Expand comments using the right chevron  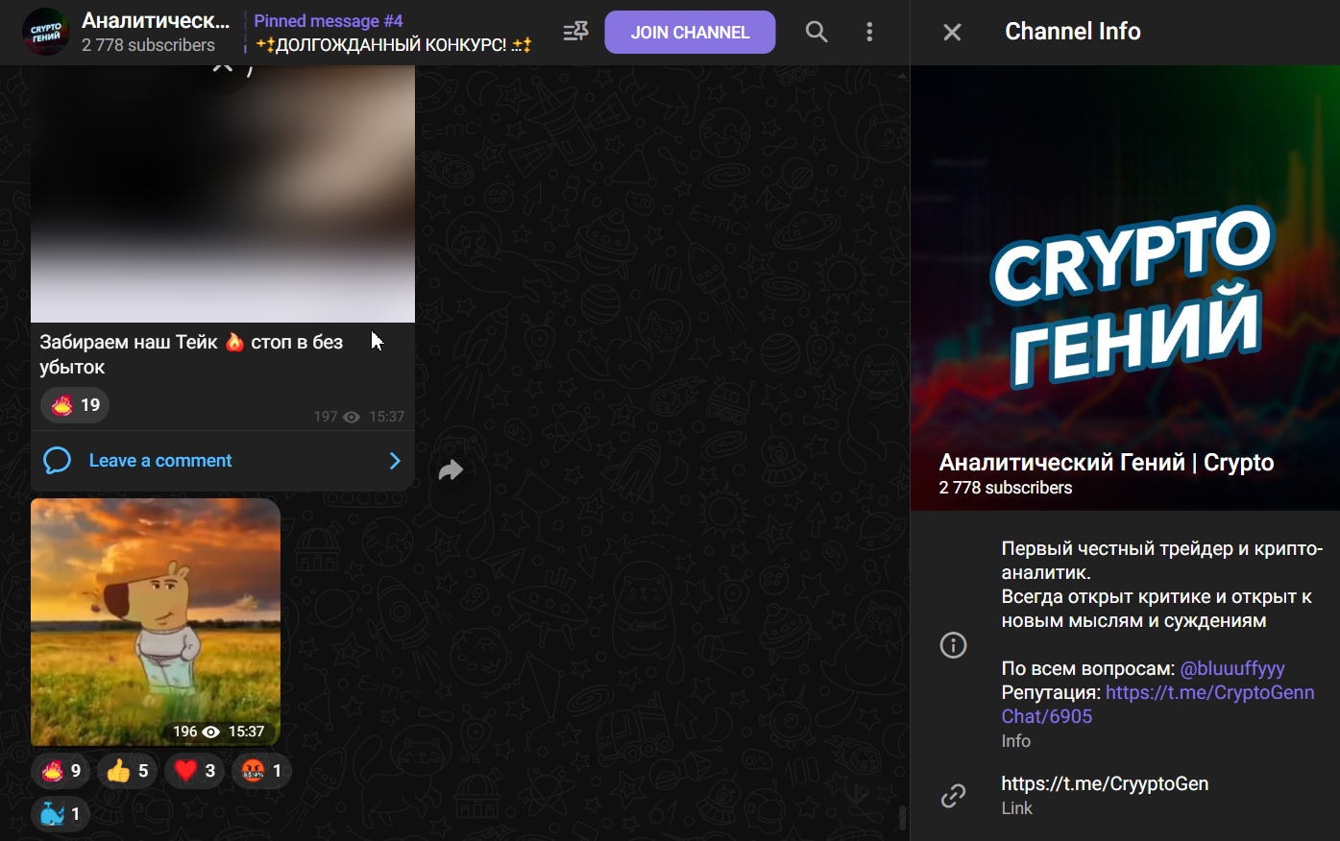[395, 461]
